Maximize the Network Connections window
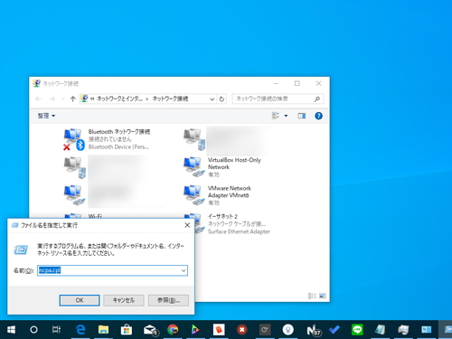The image size is (452, 339). point(297,83)
